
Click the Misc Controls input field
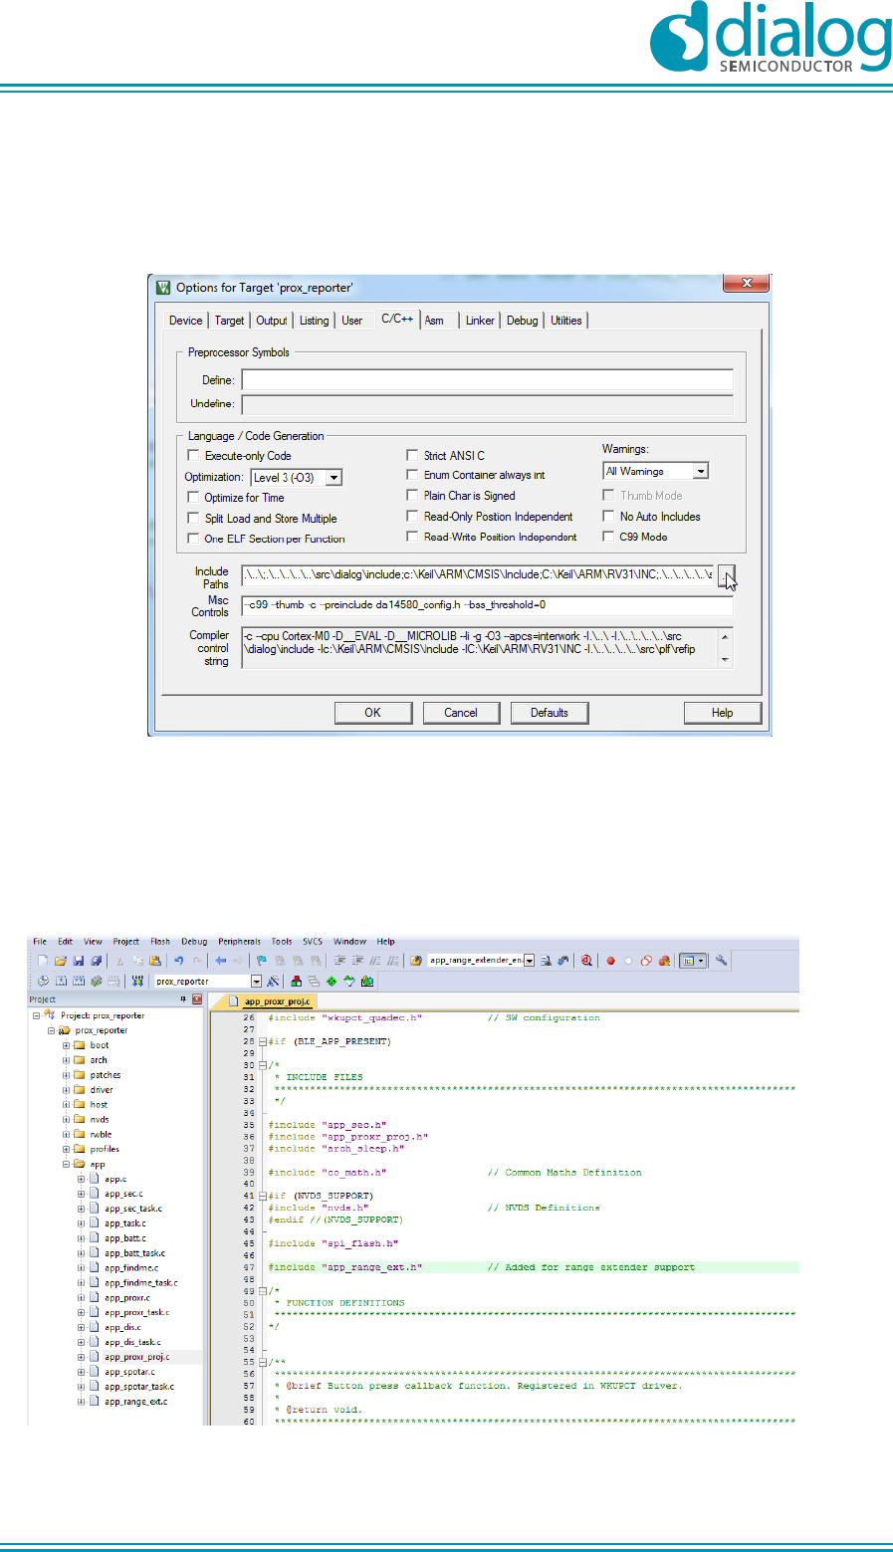pos(488,605)
